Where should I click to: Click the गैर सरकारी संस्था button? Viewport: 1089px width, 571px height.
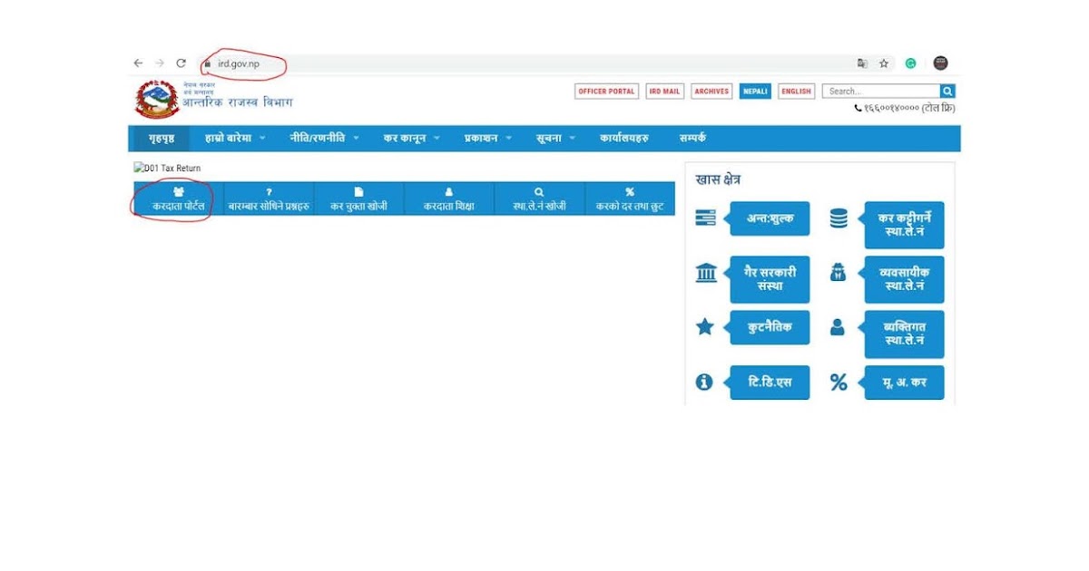770,279
